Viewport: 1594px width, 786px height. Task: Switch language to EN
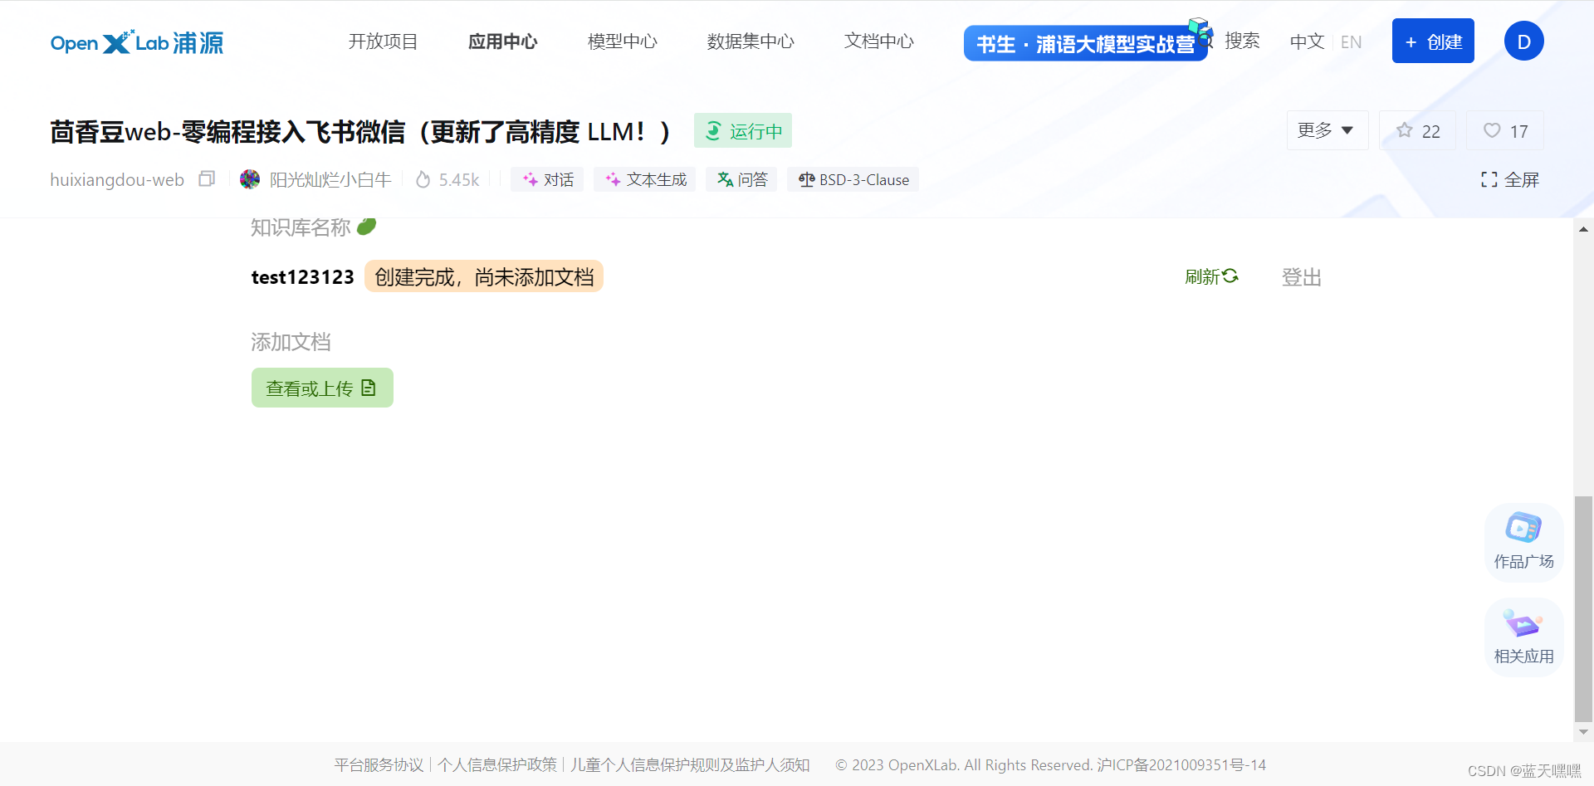coord(1351,41)
